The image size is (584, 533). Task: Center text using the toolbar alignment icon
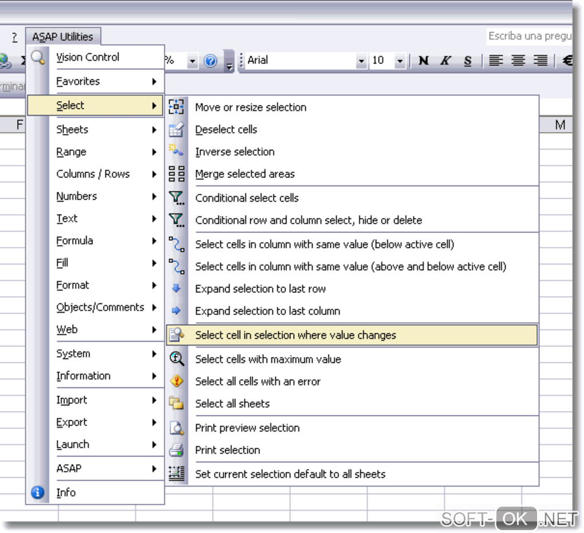click(518, 60)
